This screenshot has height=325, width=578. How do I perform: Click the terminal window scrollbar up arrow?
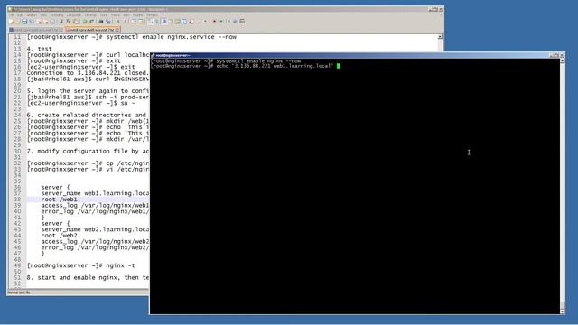(x=562, y=60)
